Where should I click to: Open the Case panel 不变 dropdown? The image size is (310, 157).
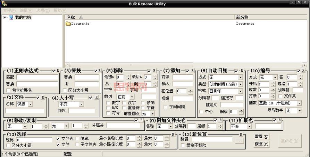pos(82,104)
